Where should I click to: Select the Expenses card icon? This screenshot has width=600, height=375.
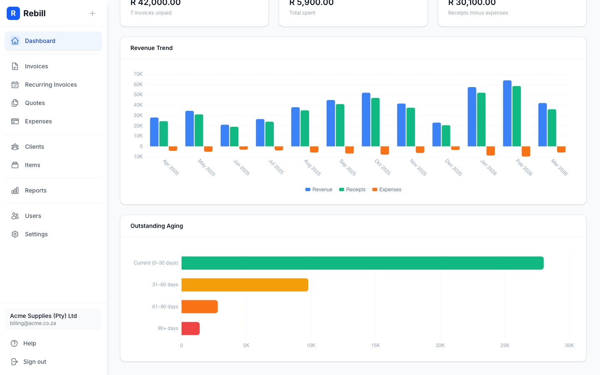coord(15,121)
